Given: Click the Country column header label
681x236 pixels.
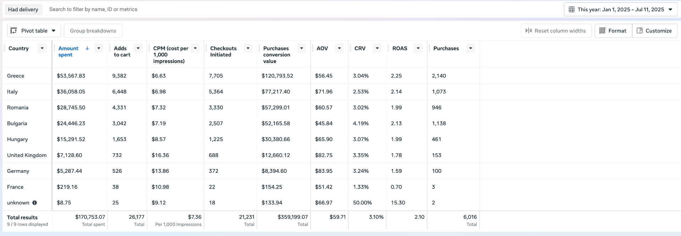Looking at the screenshot, I should point(18,48).
